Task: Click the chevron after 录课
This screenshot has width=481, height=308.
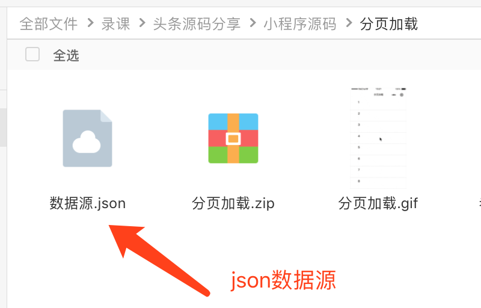Action: click(142, 23)
